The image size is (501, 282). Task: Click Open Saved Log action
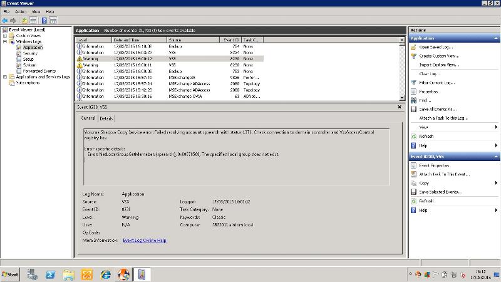pos(436,48)
